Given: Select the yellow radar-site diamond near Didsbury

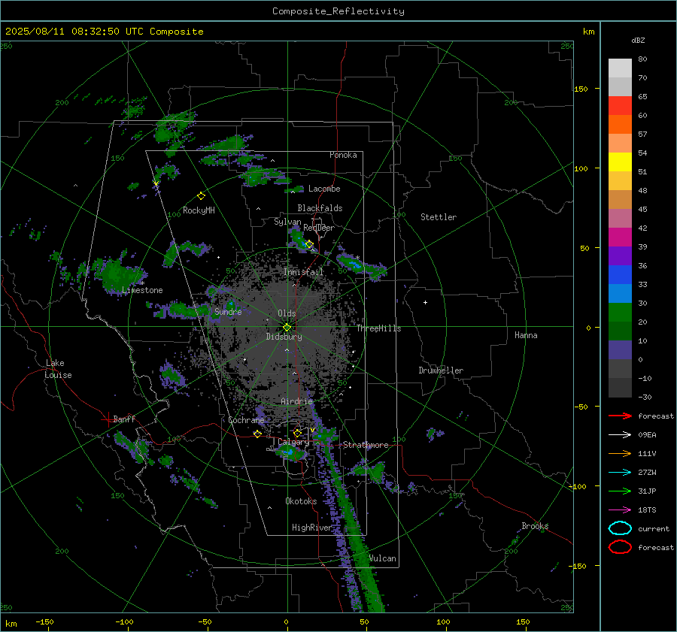Looking at the screenshot, I should pos(287,328).
